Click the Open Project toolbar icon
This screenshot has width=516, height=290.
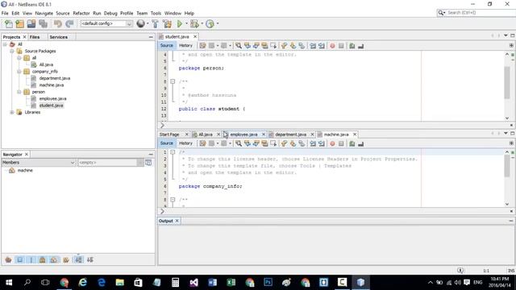click(x=31, y=23)
